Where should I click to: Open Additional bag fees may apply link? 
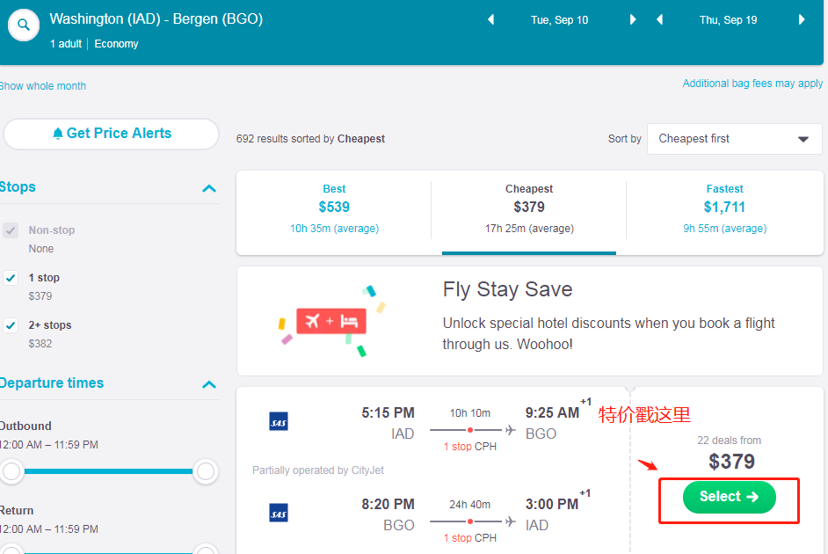[x=752, y=84]
